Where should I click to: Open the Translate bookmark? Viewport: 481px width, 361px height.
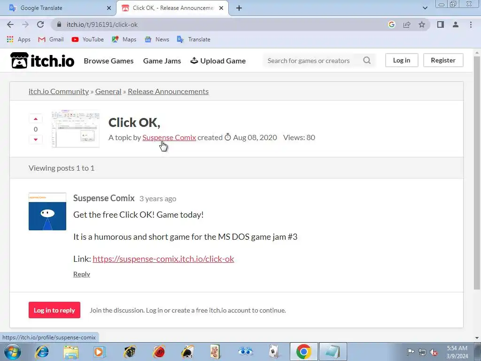pos(194,39)
